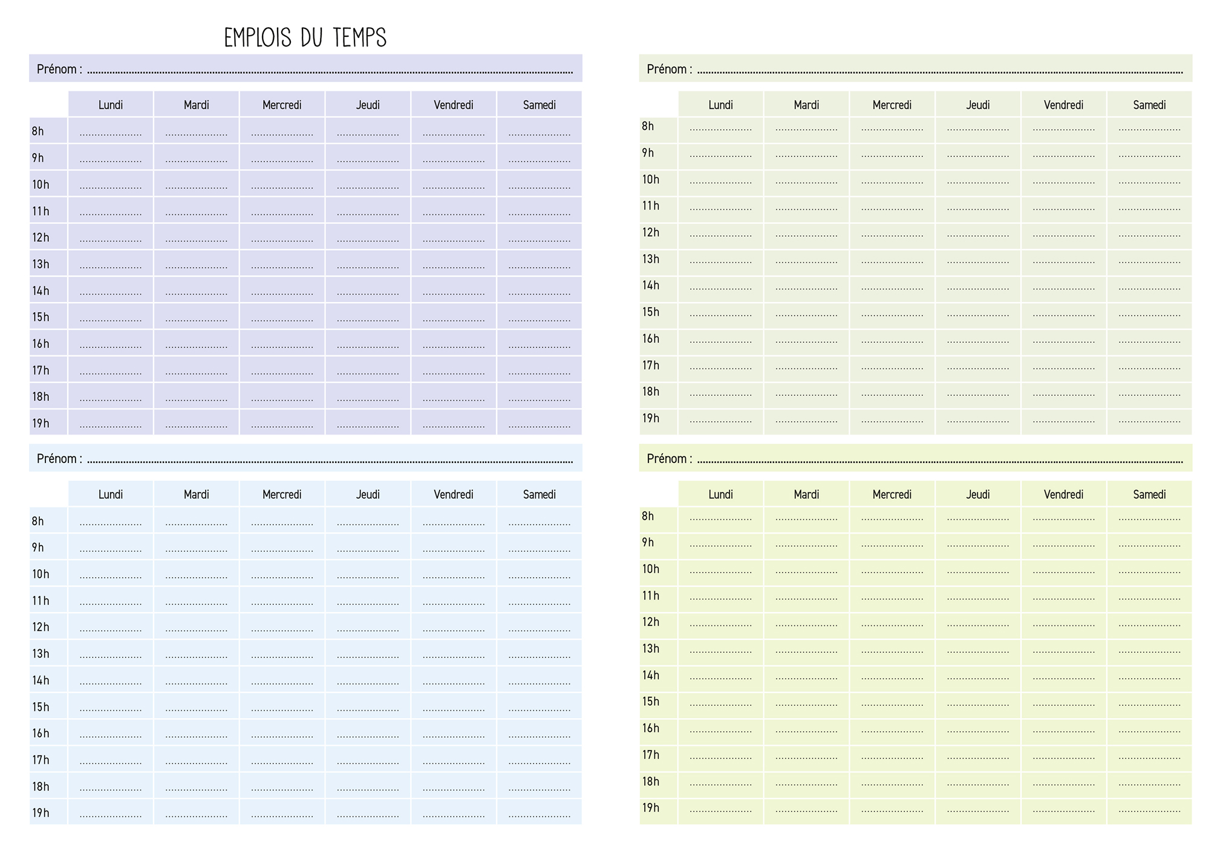Click 9h Lundi cell in top-right table

click(720, 157)
